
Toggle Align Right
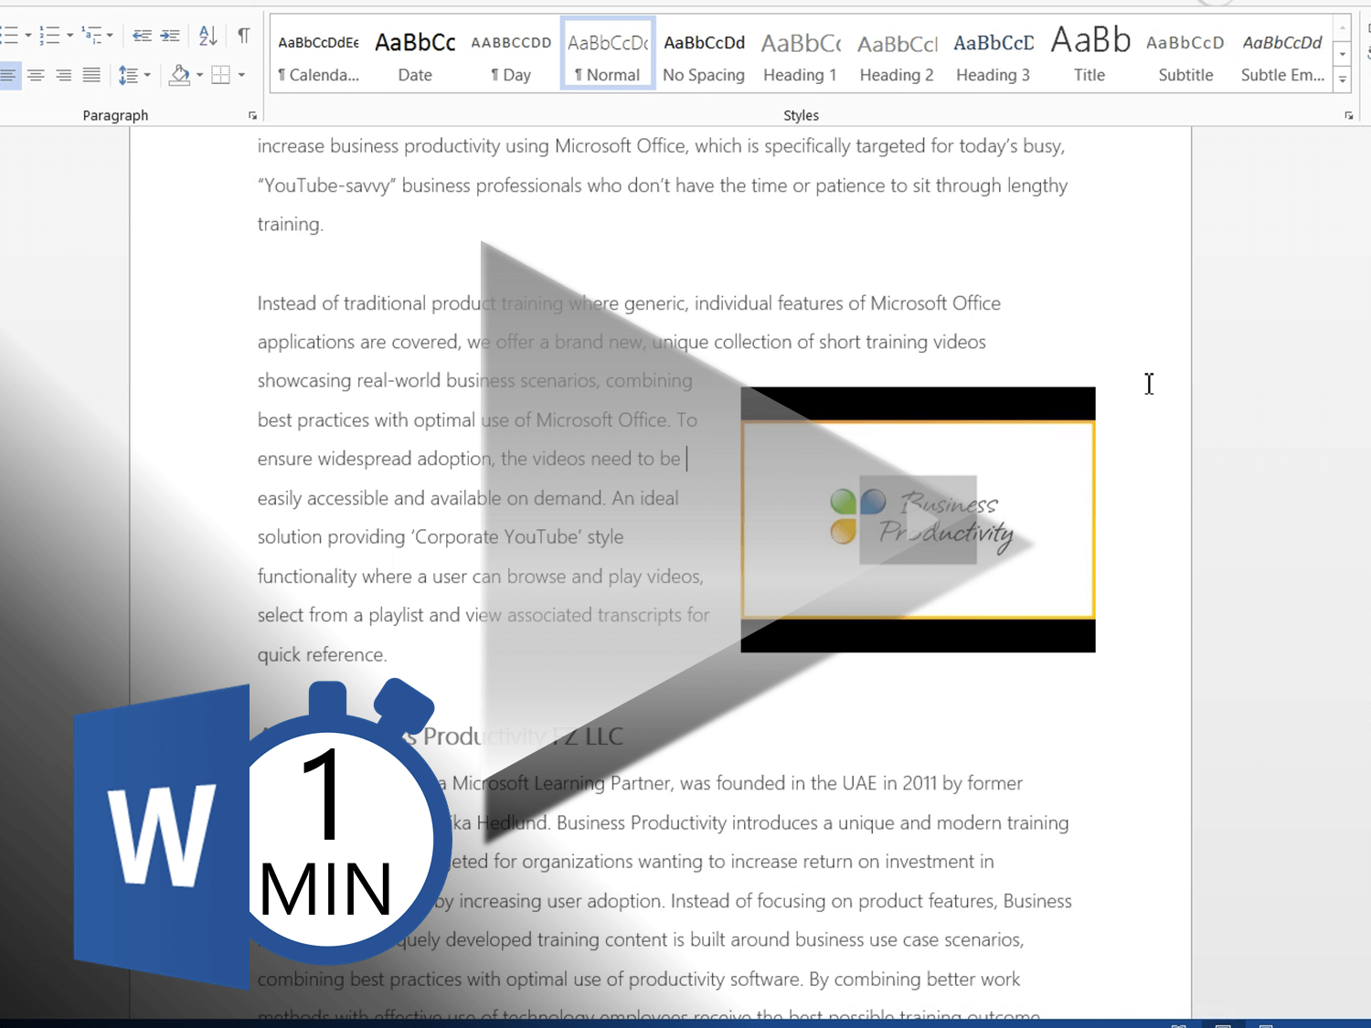pos(63,75)
